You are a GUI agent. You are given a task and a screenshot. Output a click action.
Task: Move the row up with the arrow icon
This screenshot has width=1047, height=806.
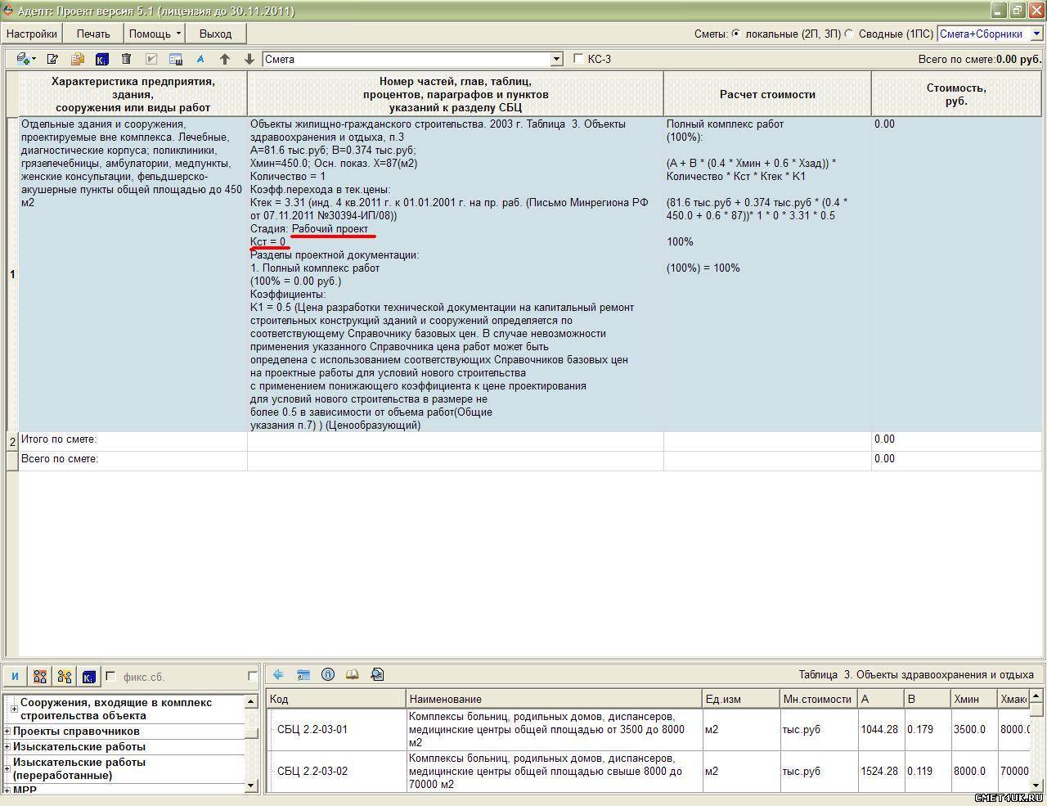[x=225, y=59]
